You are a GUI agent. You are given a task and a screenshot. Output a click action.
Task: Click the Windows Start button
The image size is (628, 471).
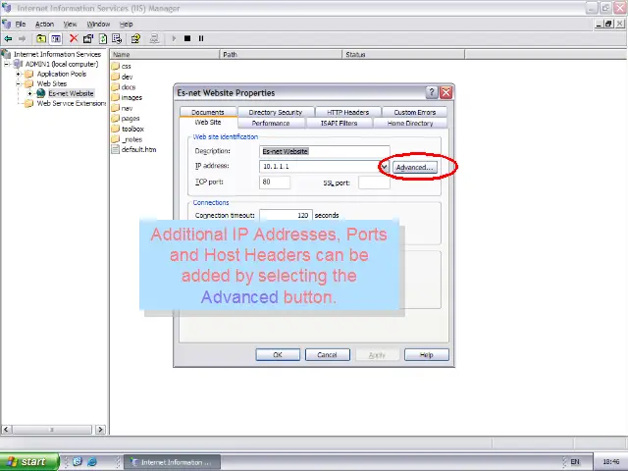[29, 462]
